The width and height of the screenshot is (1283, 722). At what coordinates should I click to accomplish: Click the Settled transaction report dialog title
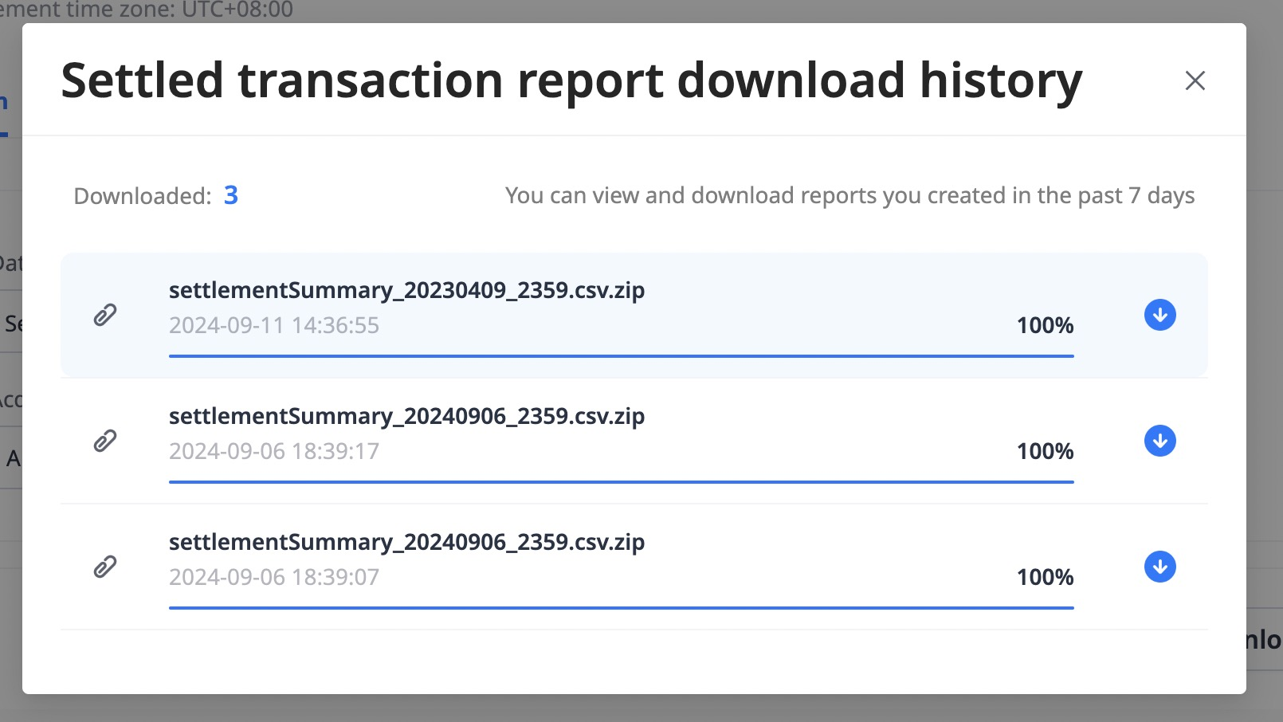pos(571,80)
